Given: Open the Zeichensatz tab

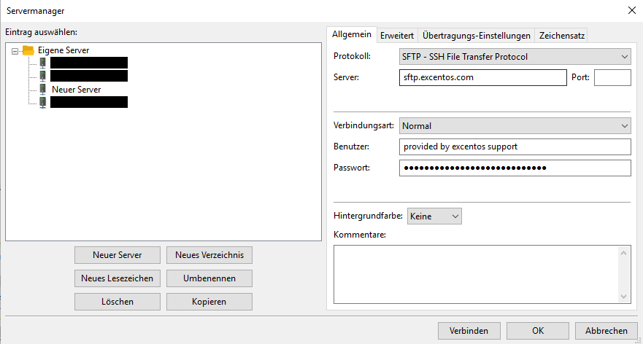Looking at the screenshot, I should pos(561,36).
